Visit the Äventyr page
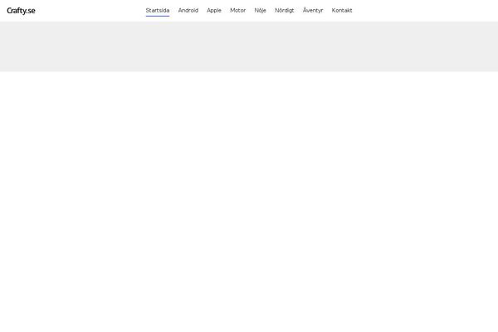This screenshot has width=498, height=332. pos(313,11)
